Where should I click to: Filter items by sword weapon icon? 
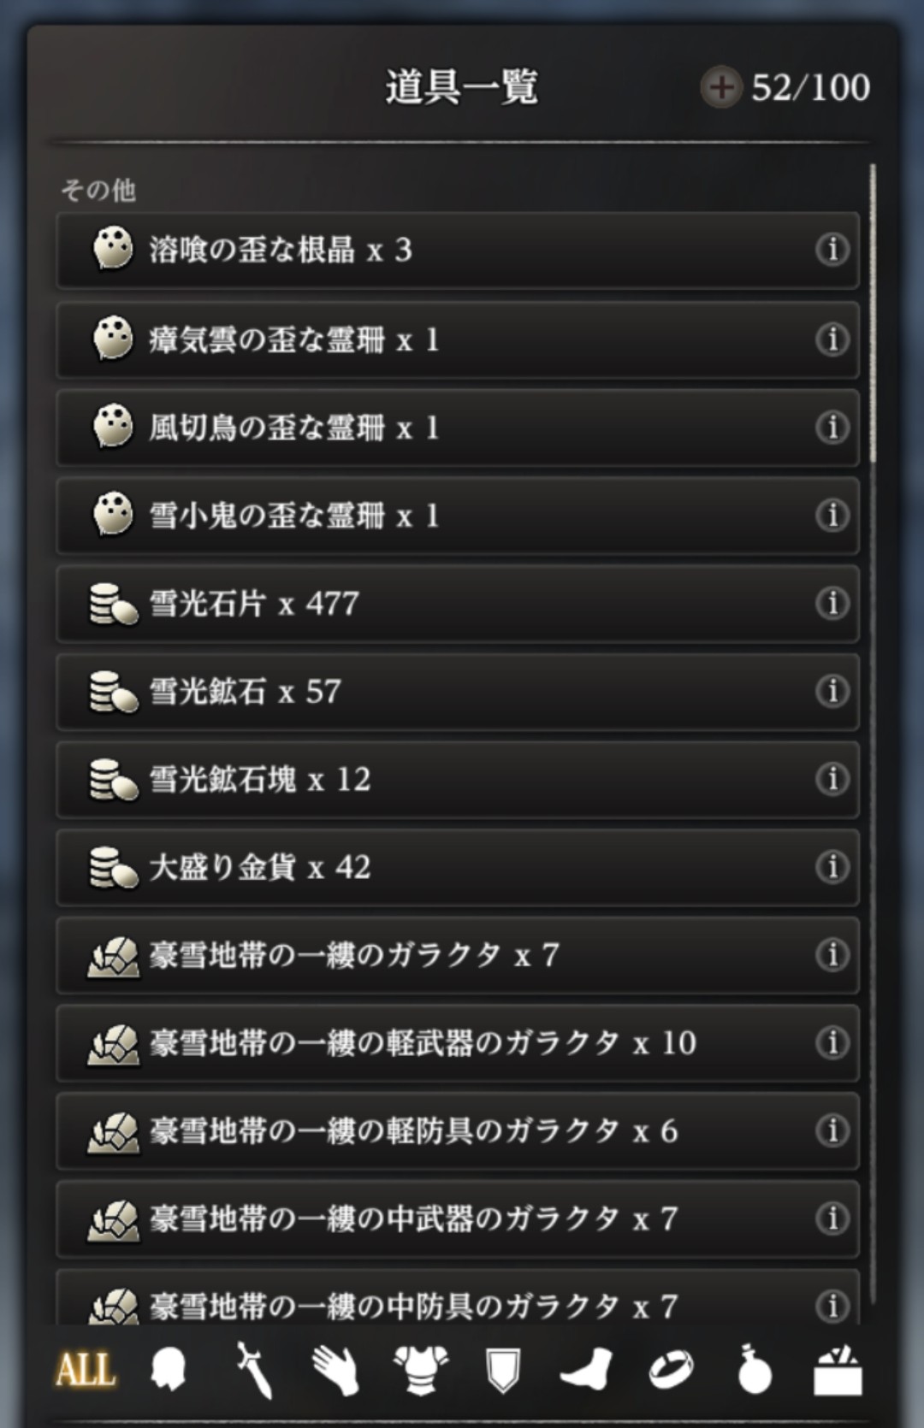254,1370
